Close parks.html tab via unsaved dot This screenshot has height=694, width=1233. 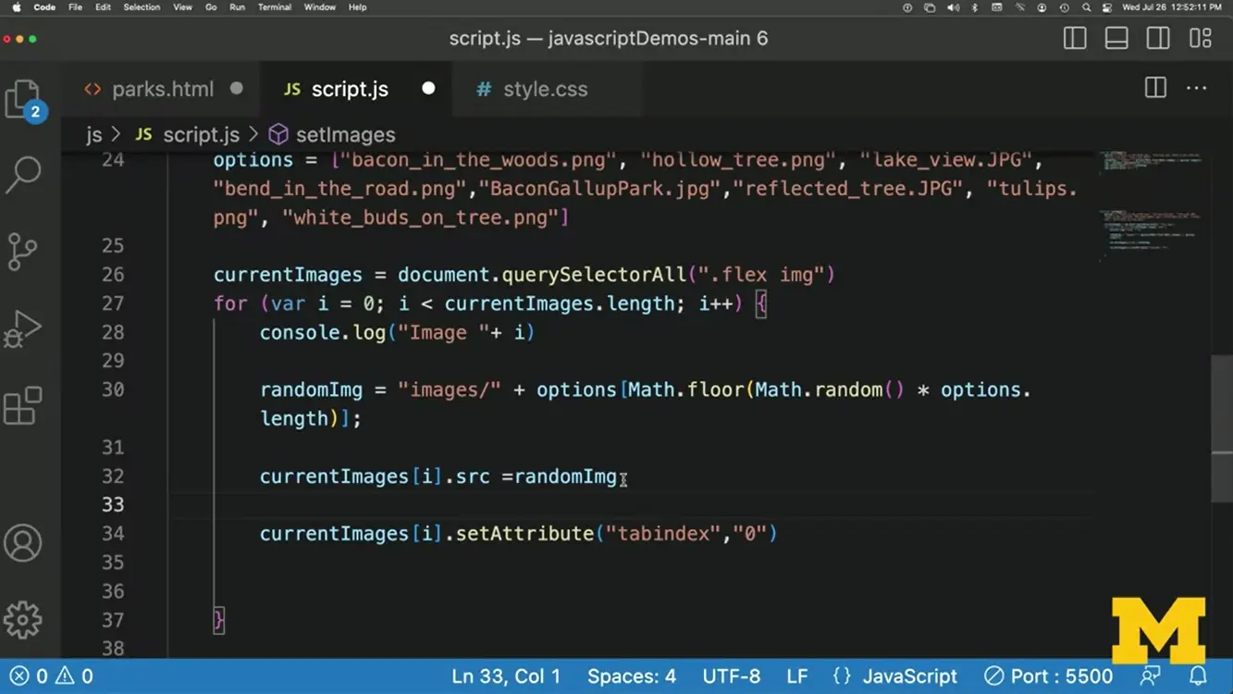pyautogui.click(x=237, y=89)
